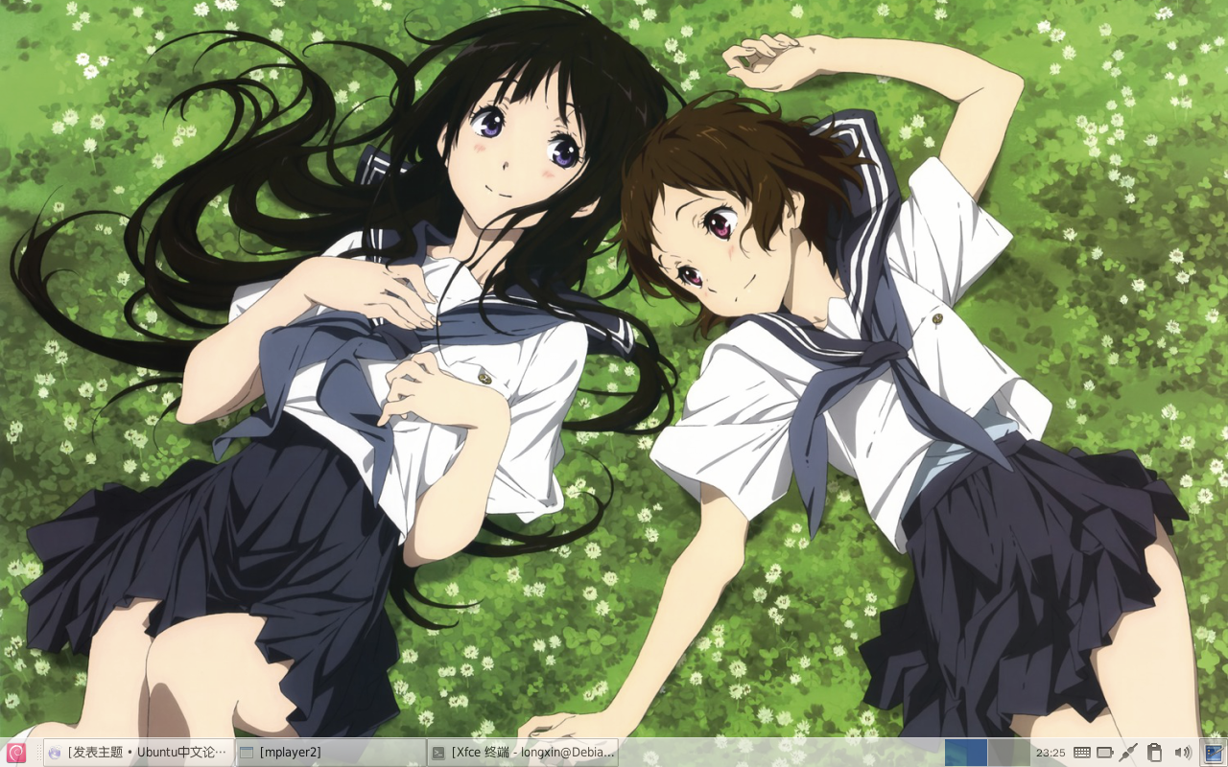Screen dimensions: 1228x767
Task: Check battery status in the tray
Action: coord(1105,753)
